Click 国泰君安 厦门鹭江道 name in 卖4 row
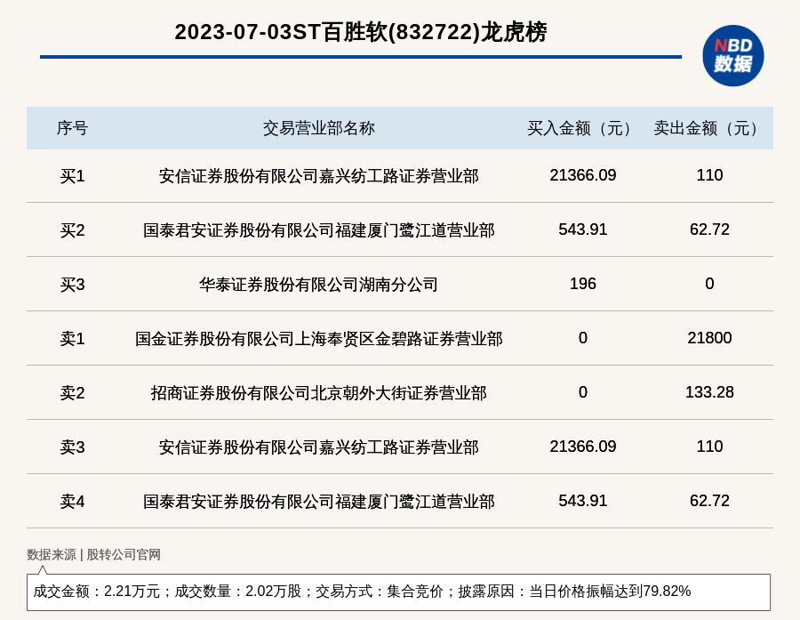800x620 pixels. (x=319, y=502)
